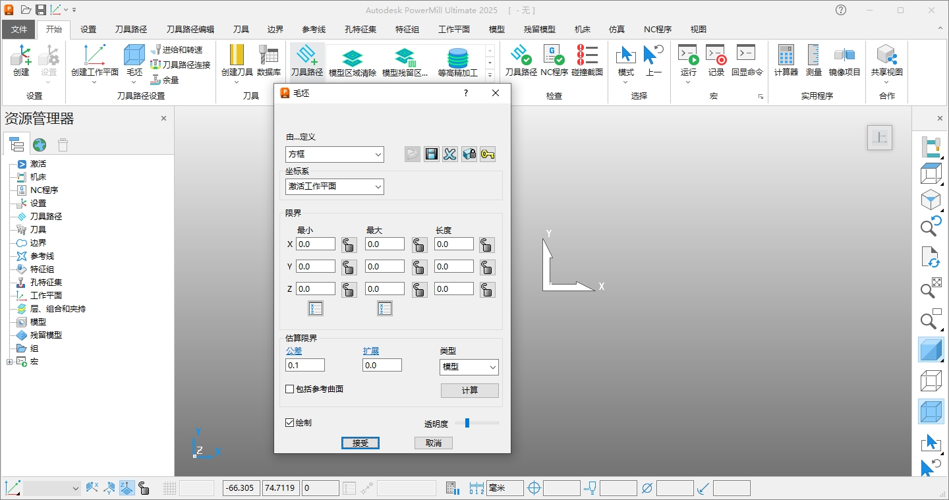Save block using floppy disk icon in dialog
Image resolution: width=949 pixels, height=500 pixels.
click(432, 154)
